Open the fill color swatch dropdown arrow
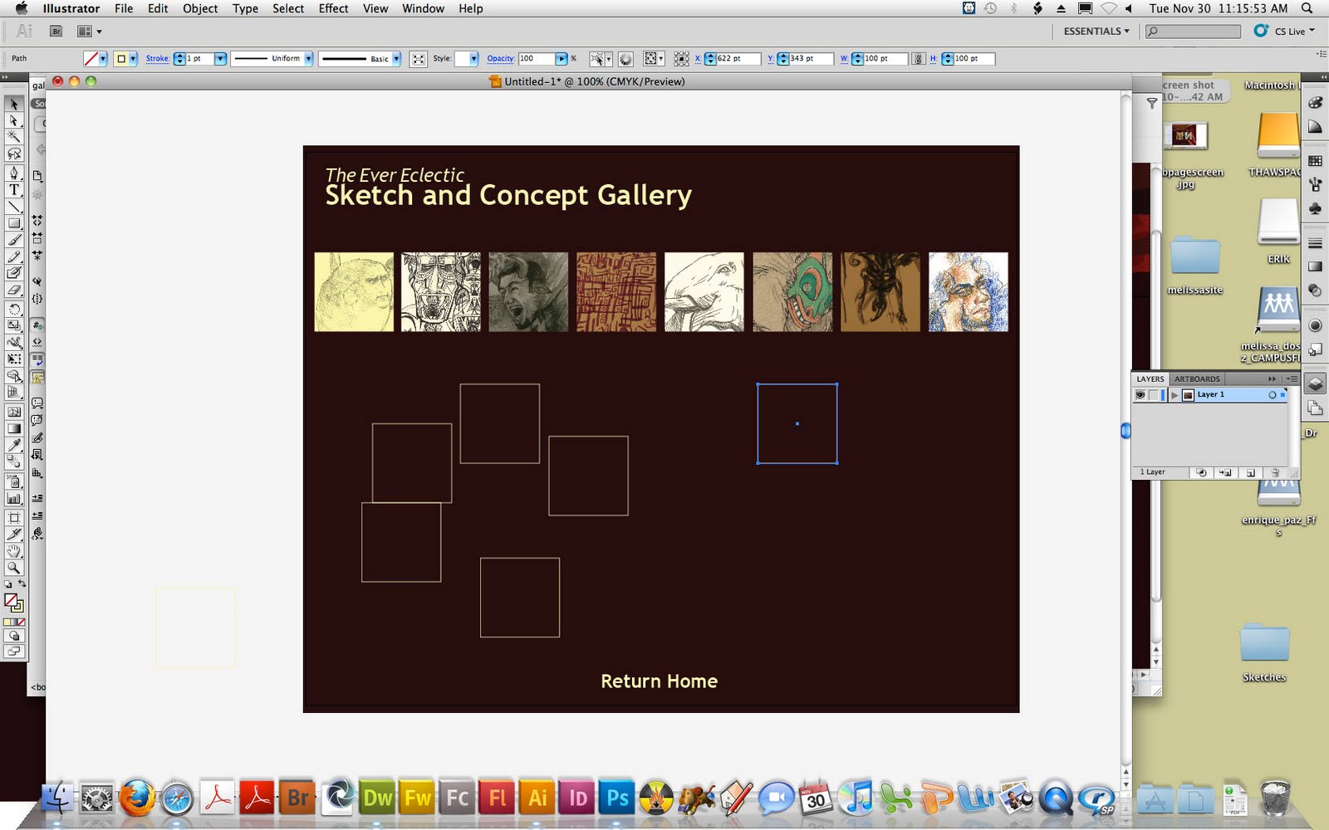This screenshot has width=1329, height=830. 103,59
